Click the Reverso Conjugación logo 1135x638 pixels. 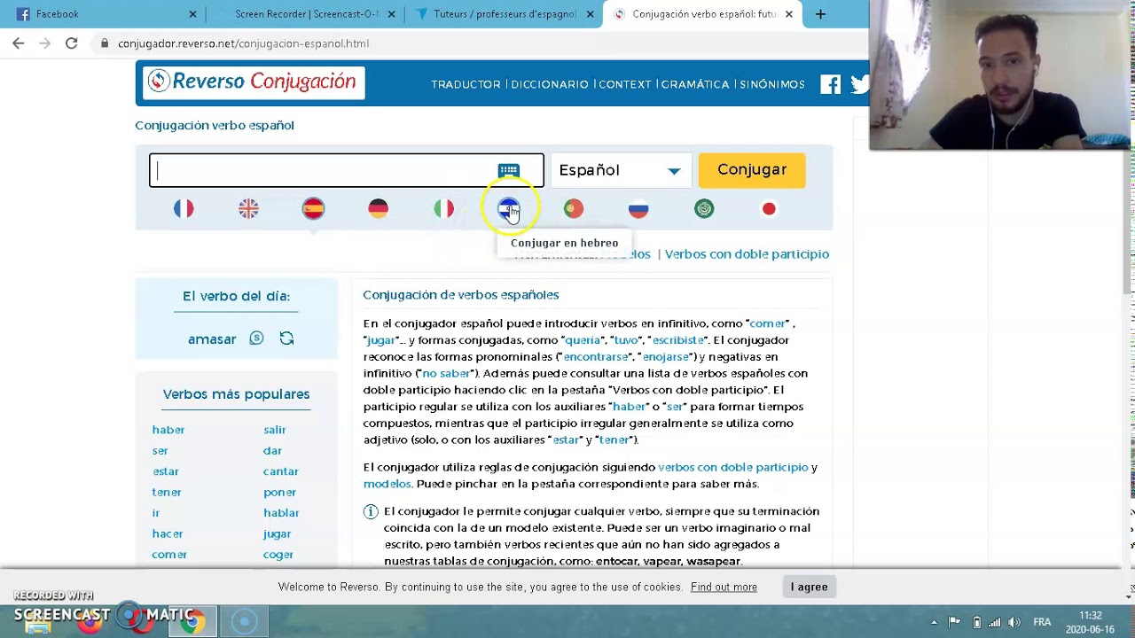click(x=254, y=82)
